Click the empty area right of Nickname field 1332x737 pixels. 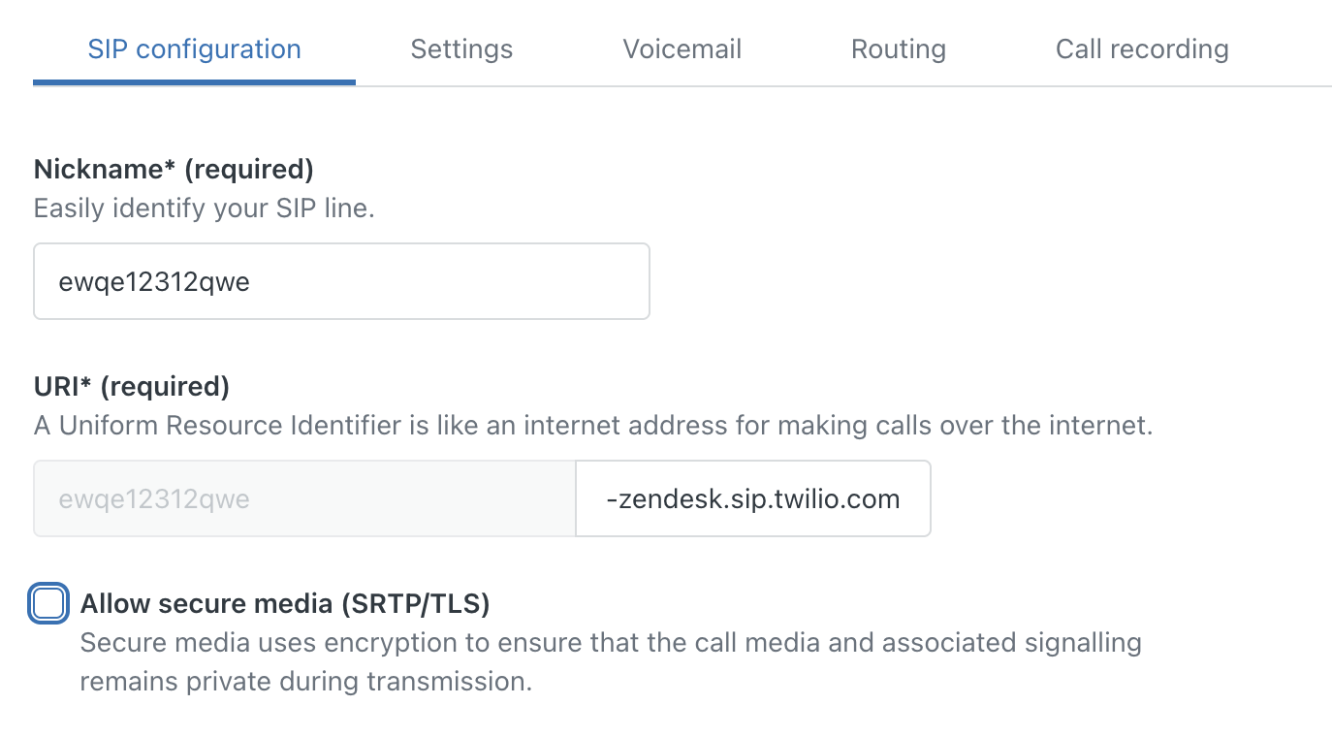coord(969,281)
